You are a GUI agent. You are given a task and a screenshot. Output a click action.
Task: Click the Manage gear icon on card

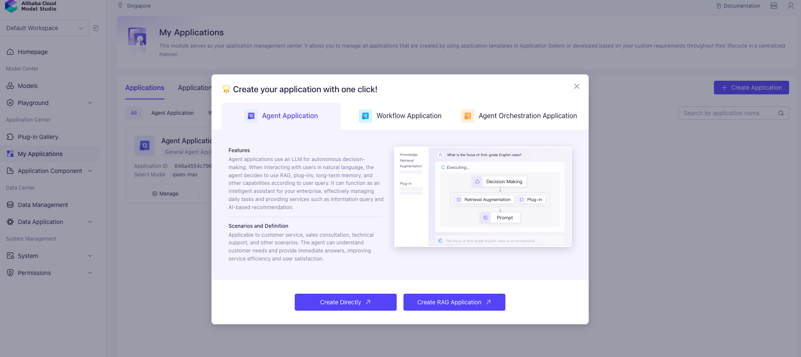[155, 194]
